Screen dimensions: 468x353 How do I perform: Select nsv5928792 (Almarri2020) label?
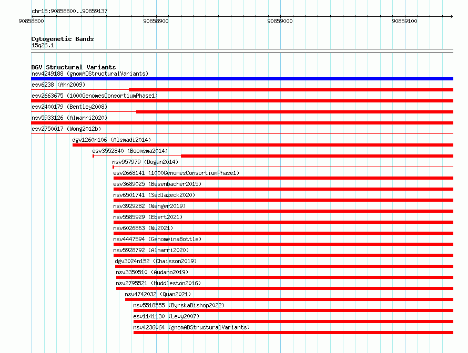coord(151,250)
